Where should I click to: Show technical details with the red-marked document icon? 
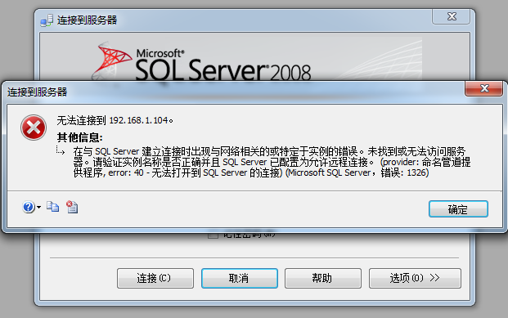coord(72,207)
